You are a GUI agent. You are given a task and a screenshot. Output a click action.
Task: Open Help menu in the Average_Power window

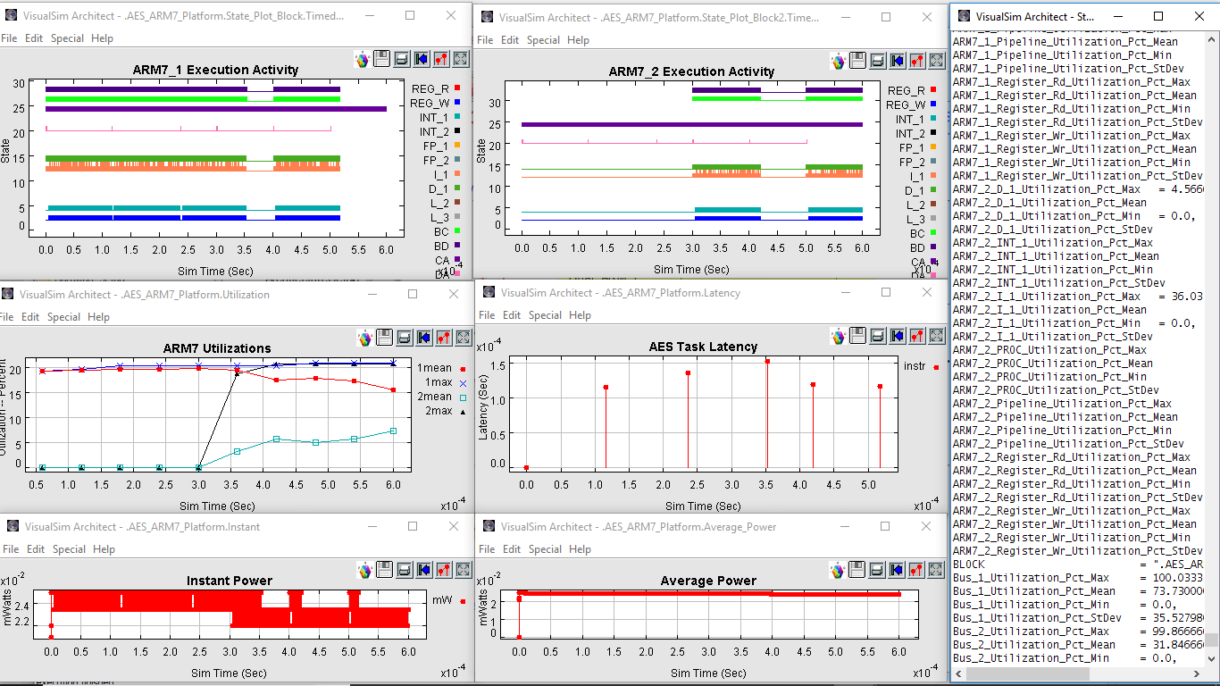coord(579,549)
